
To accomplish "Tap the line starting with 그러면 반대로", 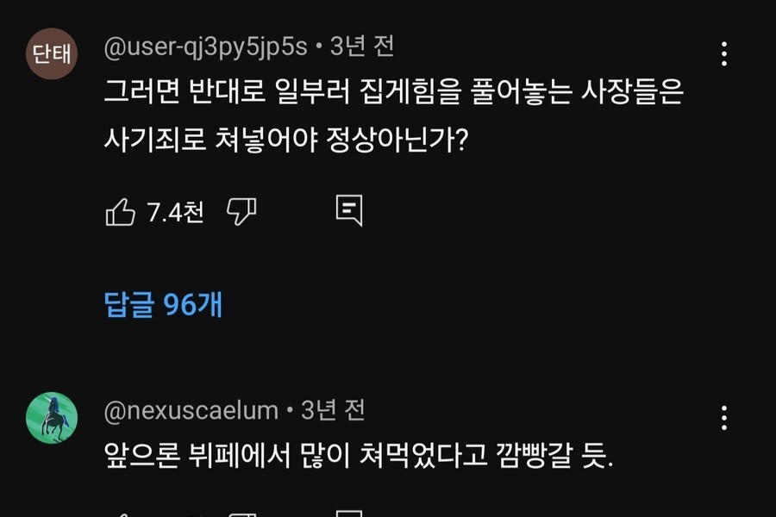I will (393, 93).
